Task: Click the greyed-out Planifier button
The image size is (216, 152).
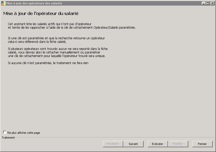Action: click(x=178, y=144)
